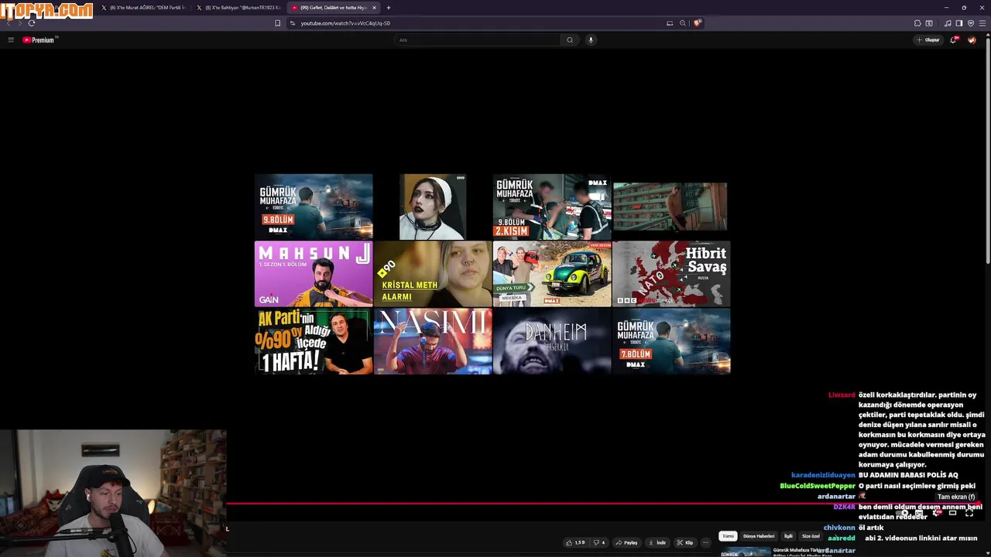Open Gümrük Muhafaza 9.Bölüm 2.Kısım thumbnail
Screen dimensions: 991x557
pos(552,207)
